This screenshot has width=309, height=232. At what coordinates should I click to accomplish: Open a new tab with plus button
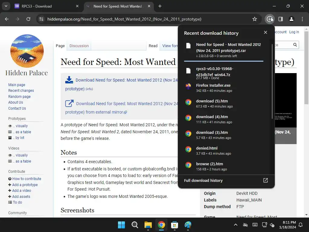point(160,6)
